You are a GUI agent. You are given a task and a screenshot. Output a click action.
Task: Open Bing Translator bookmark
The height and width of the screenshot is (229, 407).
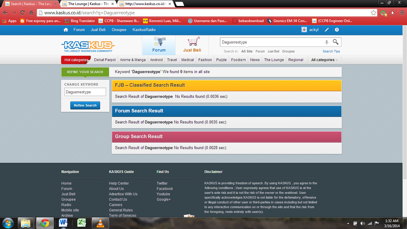click(x=80, y=21)
